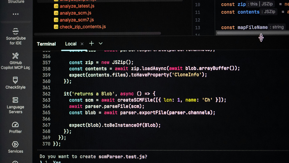Click the JS icon beside analyze_latest.js
Screen dimensions: 289x163
click(x=56, y=6)
